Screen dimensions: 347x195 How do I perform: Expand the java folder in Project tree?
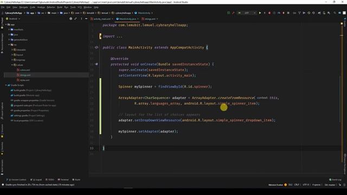(9, 35)
